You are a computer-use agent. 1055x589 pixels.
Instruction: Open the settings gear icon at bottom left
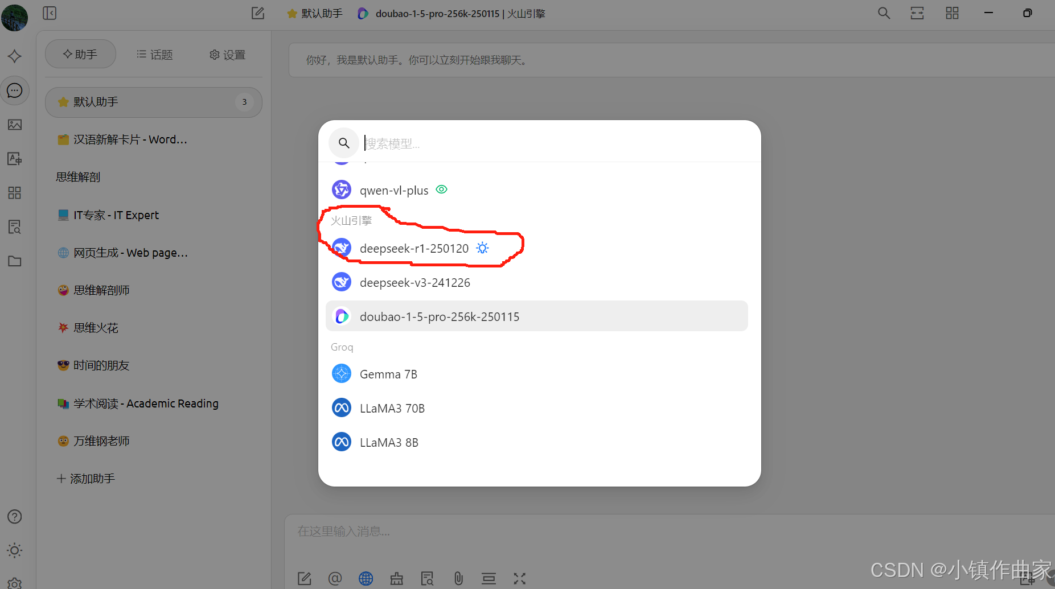[15, 583]
